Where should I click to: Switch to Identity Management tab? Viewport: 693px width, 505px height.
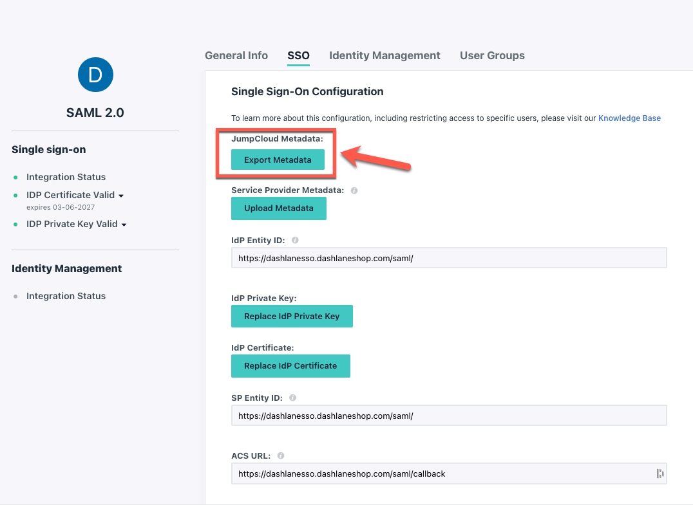click(x=384, y=55)
